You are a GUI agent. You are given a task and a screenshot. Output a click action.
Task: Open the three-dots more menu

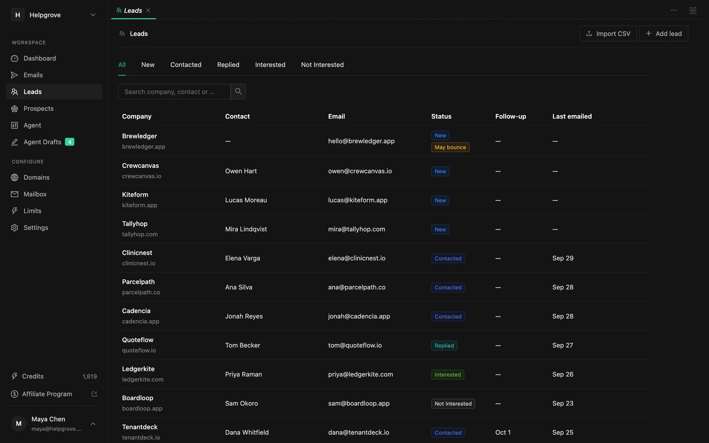(x=674, y=10)
